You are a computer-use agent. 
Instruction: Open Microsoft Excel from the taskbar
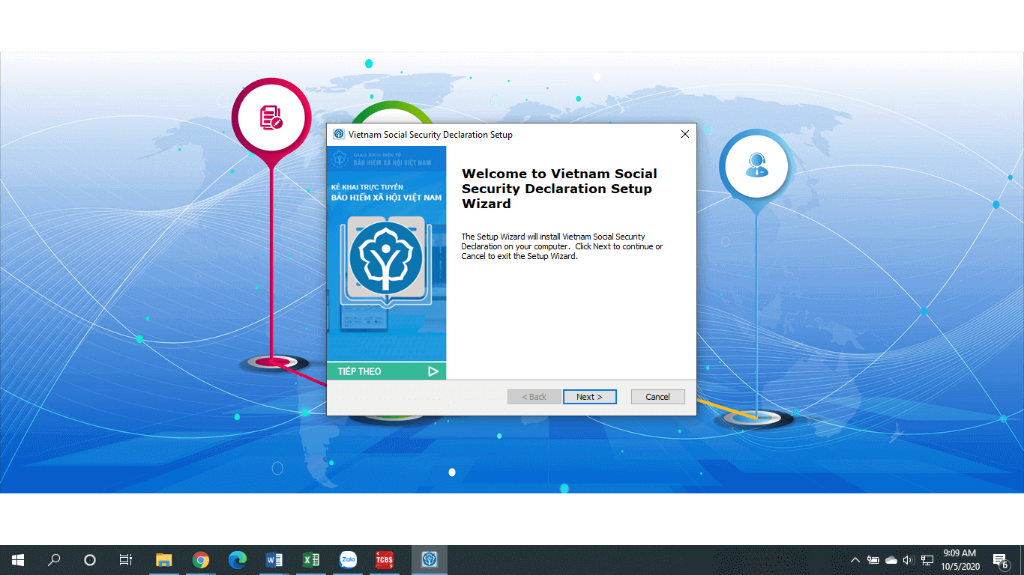tap(310, 560)
